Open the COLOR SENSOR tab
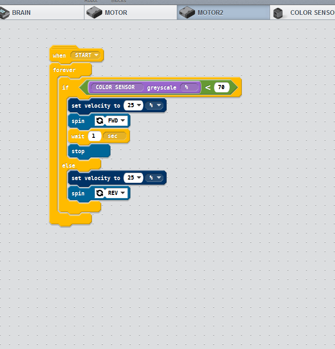This screenshot has width=335, height=349. [303, 13]
